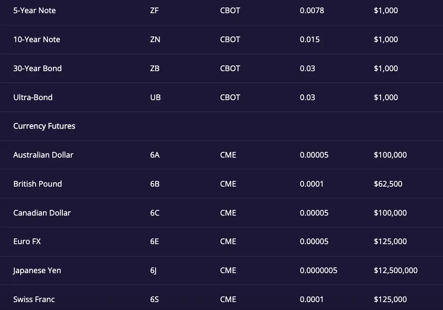443x310 pixels.
Task: Click the UB symbol for Ultra-Bond
Action: 156,97
